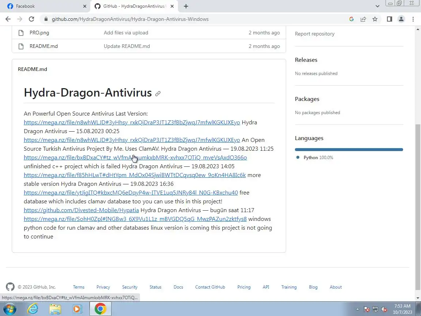Open Windows Explorer folder in taskbar
The image size is (421, 316).
pyautogui.click(x=55, y=309)
